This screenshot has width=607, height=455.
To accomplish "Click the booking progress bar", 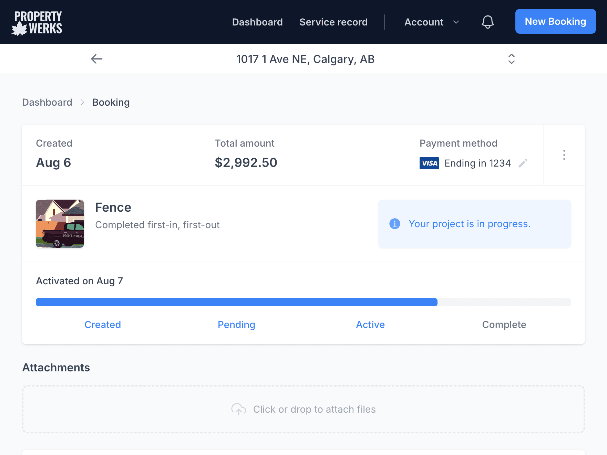I will point(303,302).
